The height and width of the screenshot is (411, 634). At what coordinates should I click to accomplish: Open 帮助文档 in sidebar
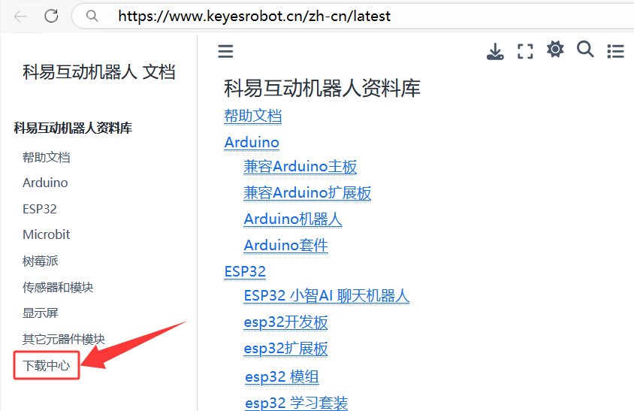[46, 157]
